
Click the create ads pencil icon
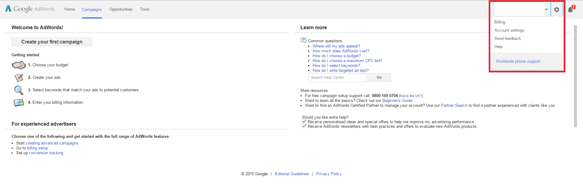[x=19, y=78]
